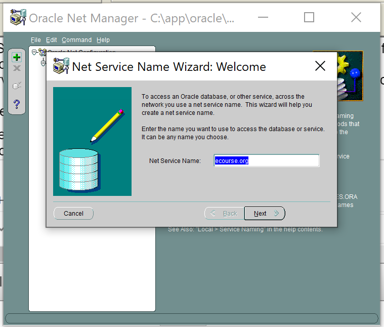Click the Net Service Name input field
This screenshot has width=384, height=327.
(266, 160)
